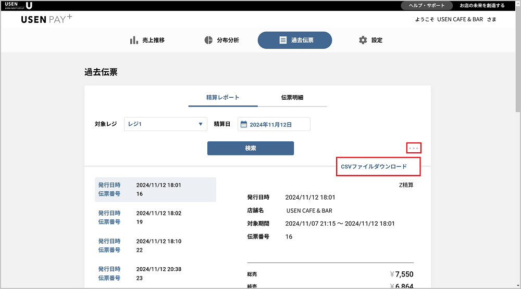521x289 pixels.
Task: Open the three-dot more options menu
Action: (414, 148)
